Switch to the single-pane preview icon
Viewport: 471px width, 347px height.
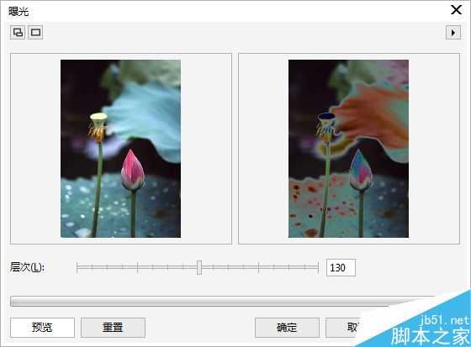coord(35,32)
